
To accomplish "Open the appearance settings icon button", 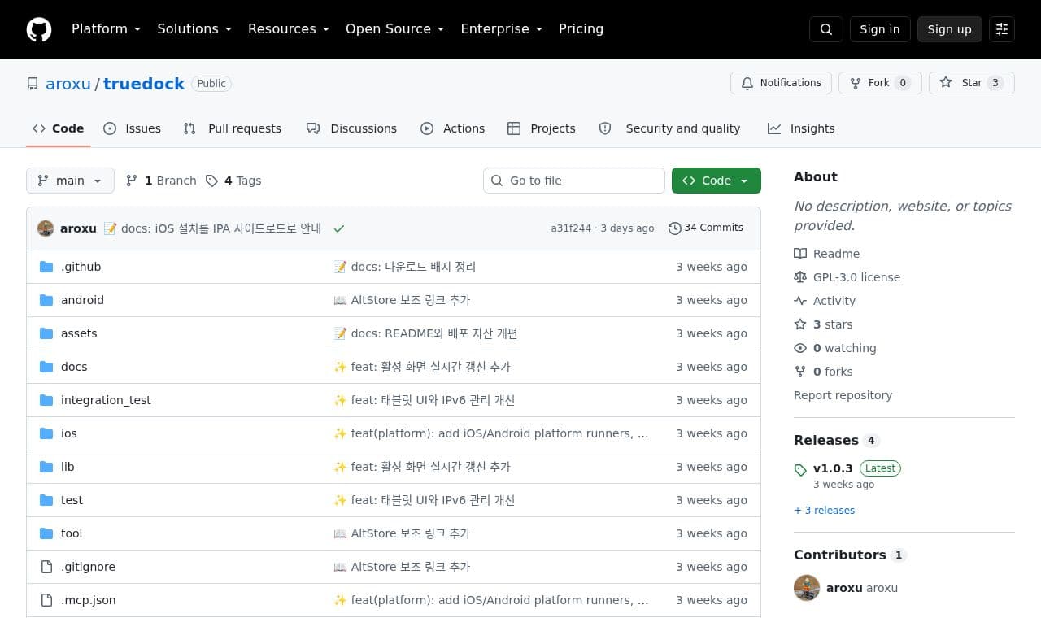I will (x=1002, y=29).
